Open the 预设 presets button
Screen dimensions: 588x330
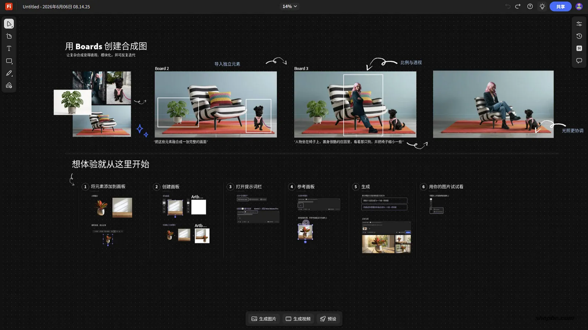click(328, 319)
